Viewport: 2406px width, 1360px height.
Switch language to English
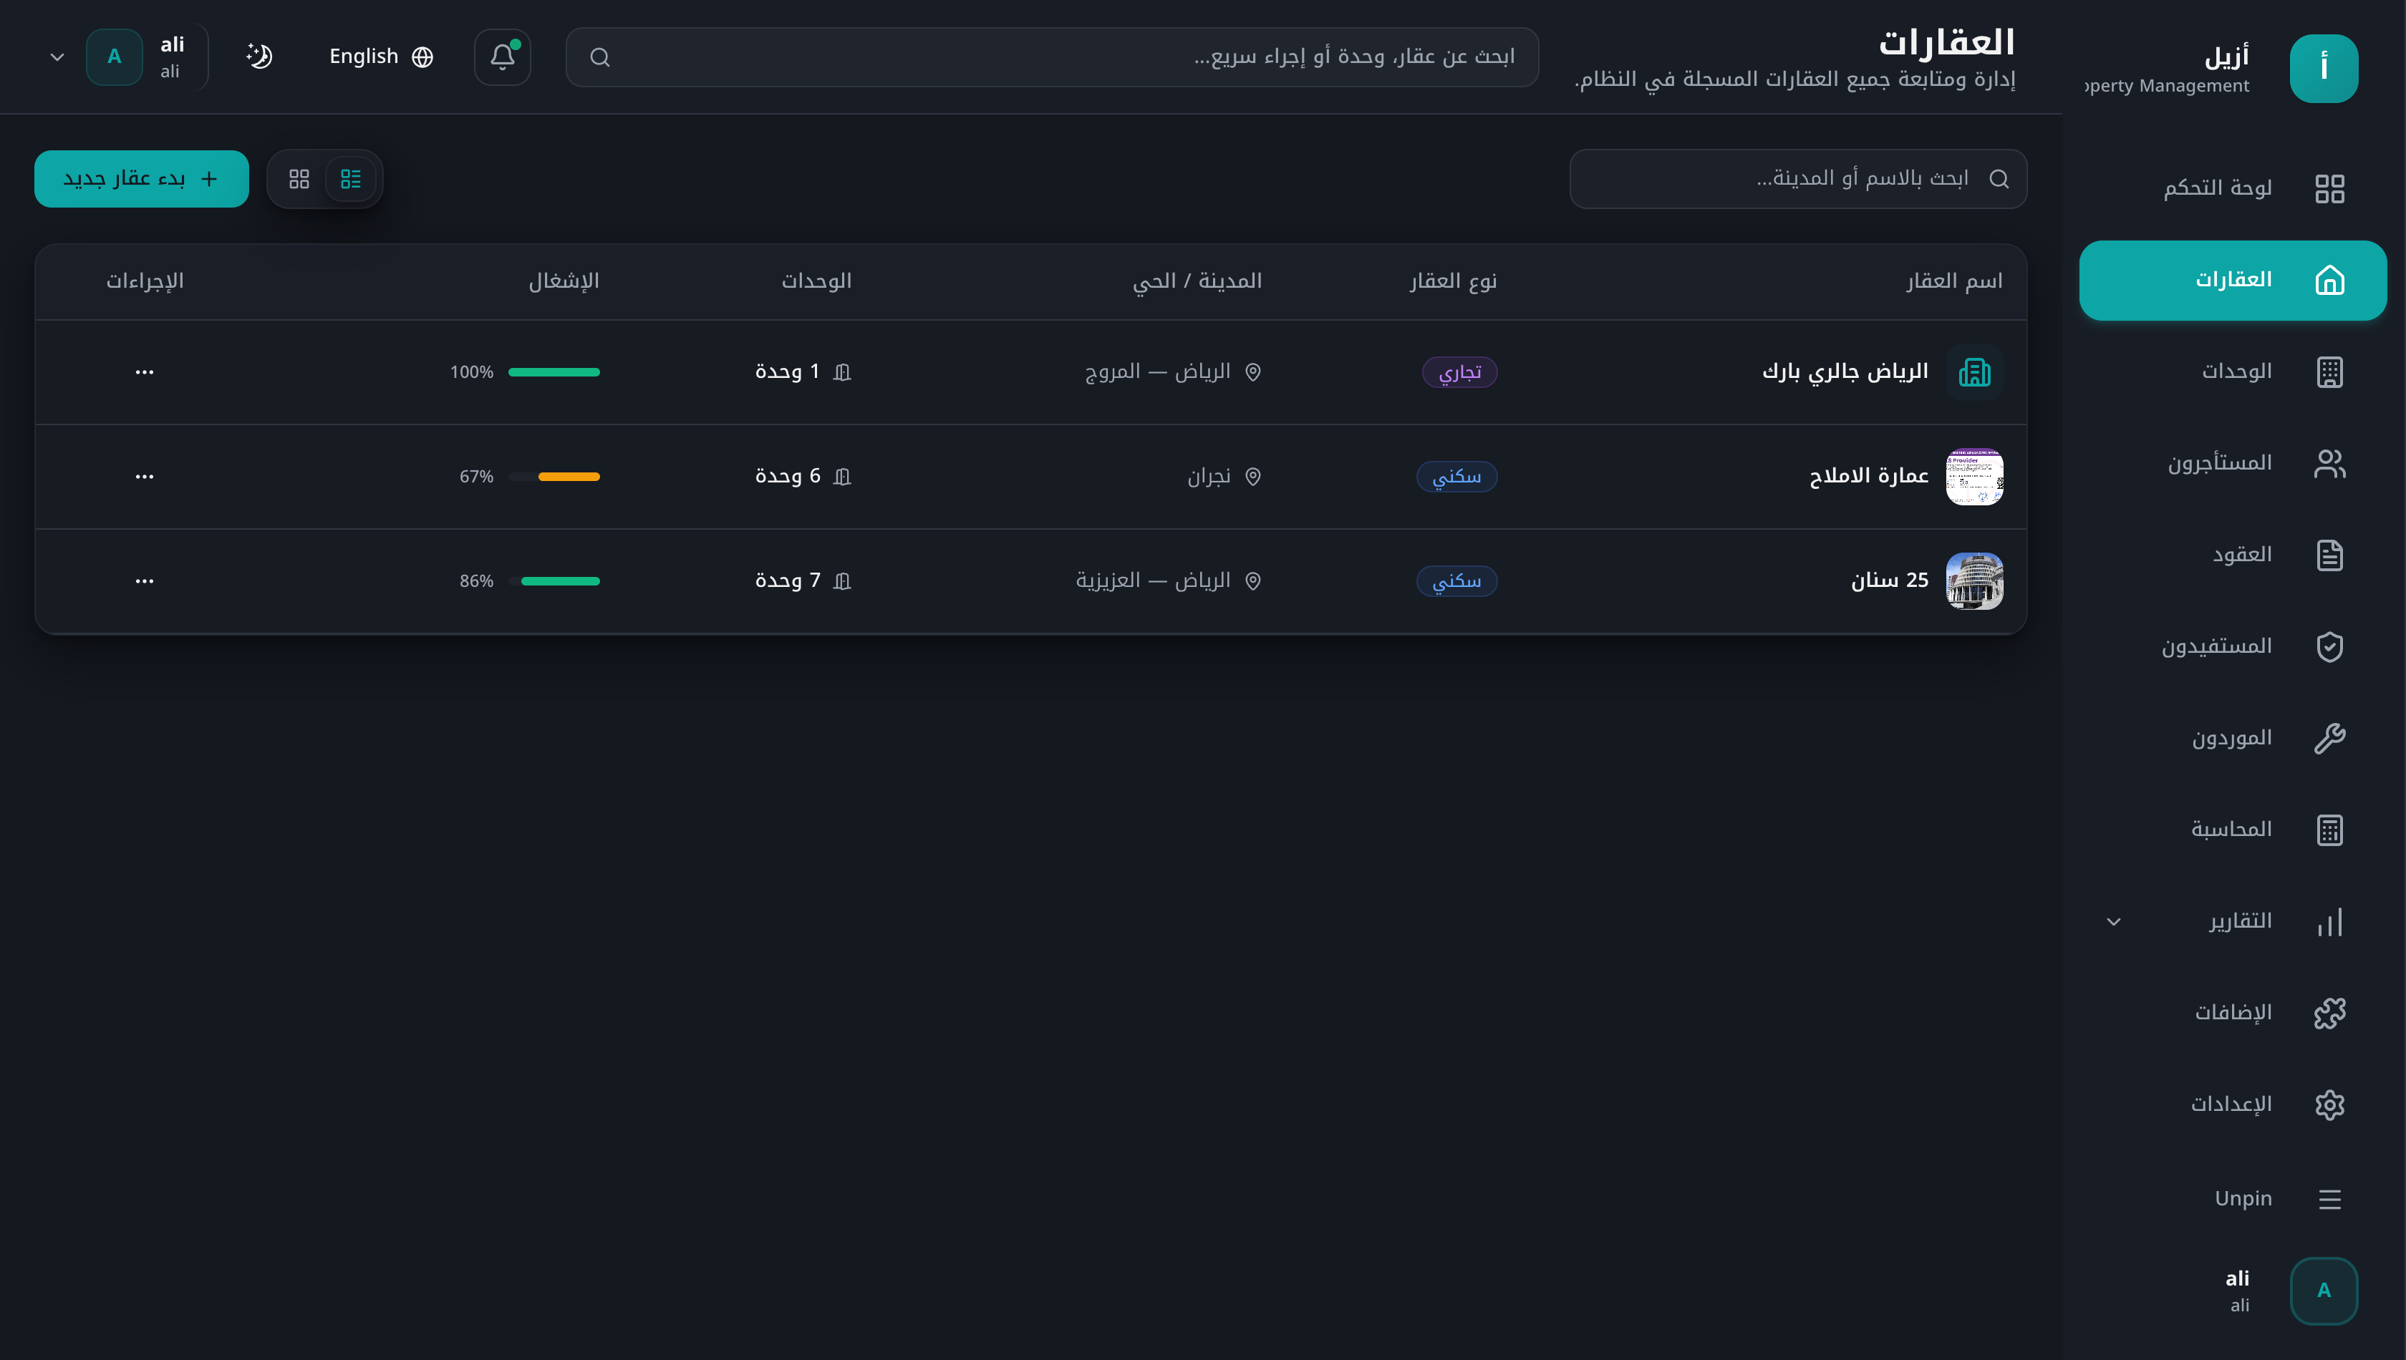click(x=381, y=57)
